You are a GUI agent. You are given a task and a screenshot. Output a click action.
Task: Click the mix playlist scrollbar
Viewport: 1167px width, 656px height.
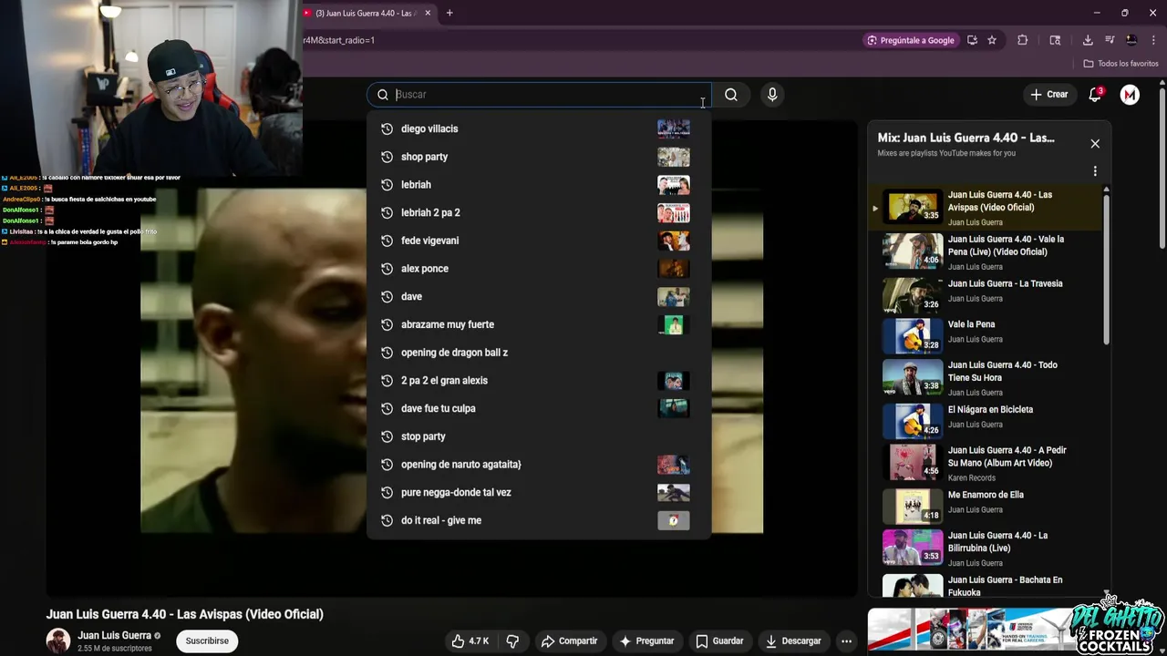coord(1107,269)
